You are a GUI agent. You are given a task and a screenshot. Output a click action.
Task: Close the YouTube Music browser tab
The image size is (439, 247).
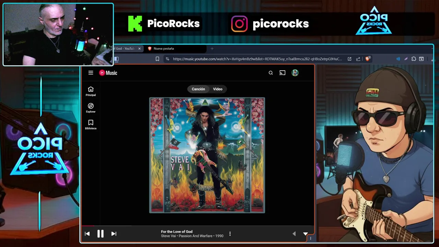coord(139,48)
